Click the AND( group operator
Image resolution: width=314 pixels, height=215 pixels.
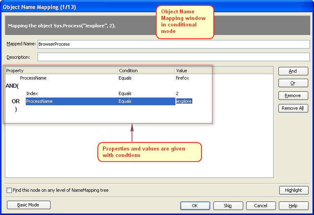12,86
